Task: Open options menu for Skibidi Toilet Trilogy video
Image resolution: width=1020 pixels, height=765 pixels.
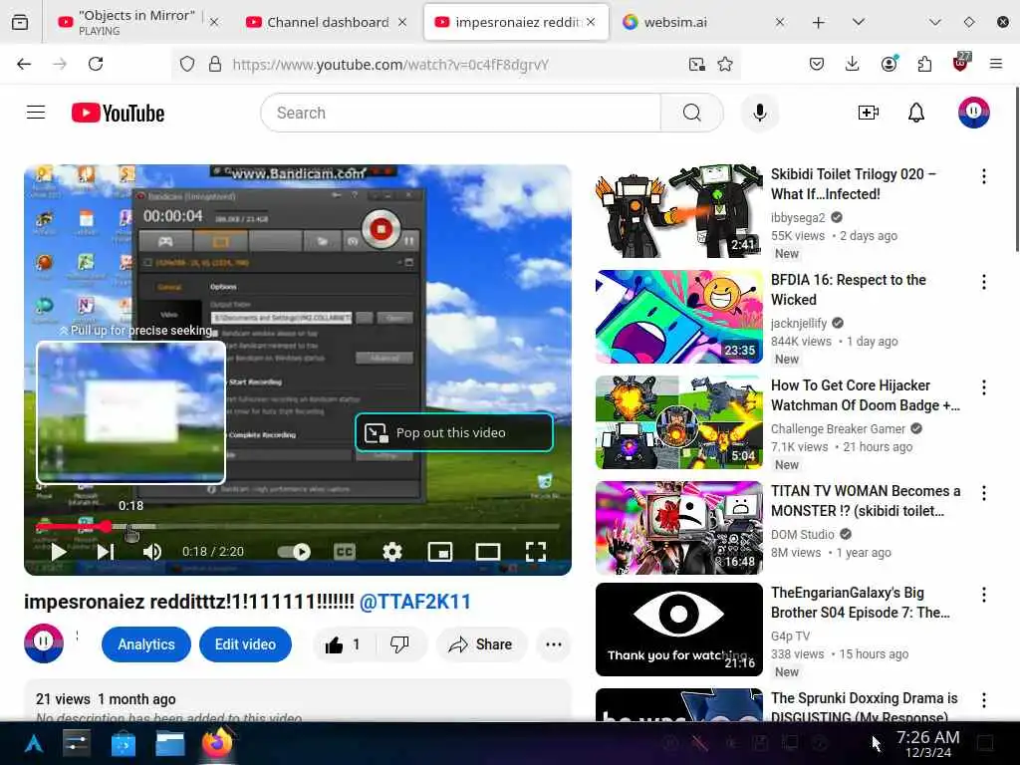Action: pyautogui.click(x=983, y=176)
